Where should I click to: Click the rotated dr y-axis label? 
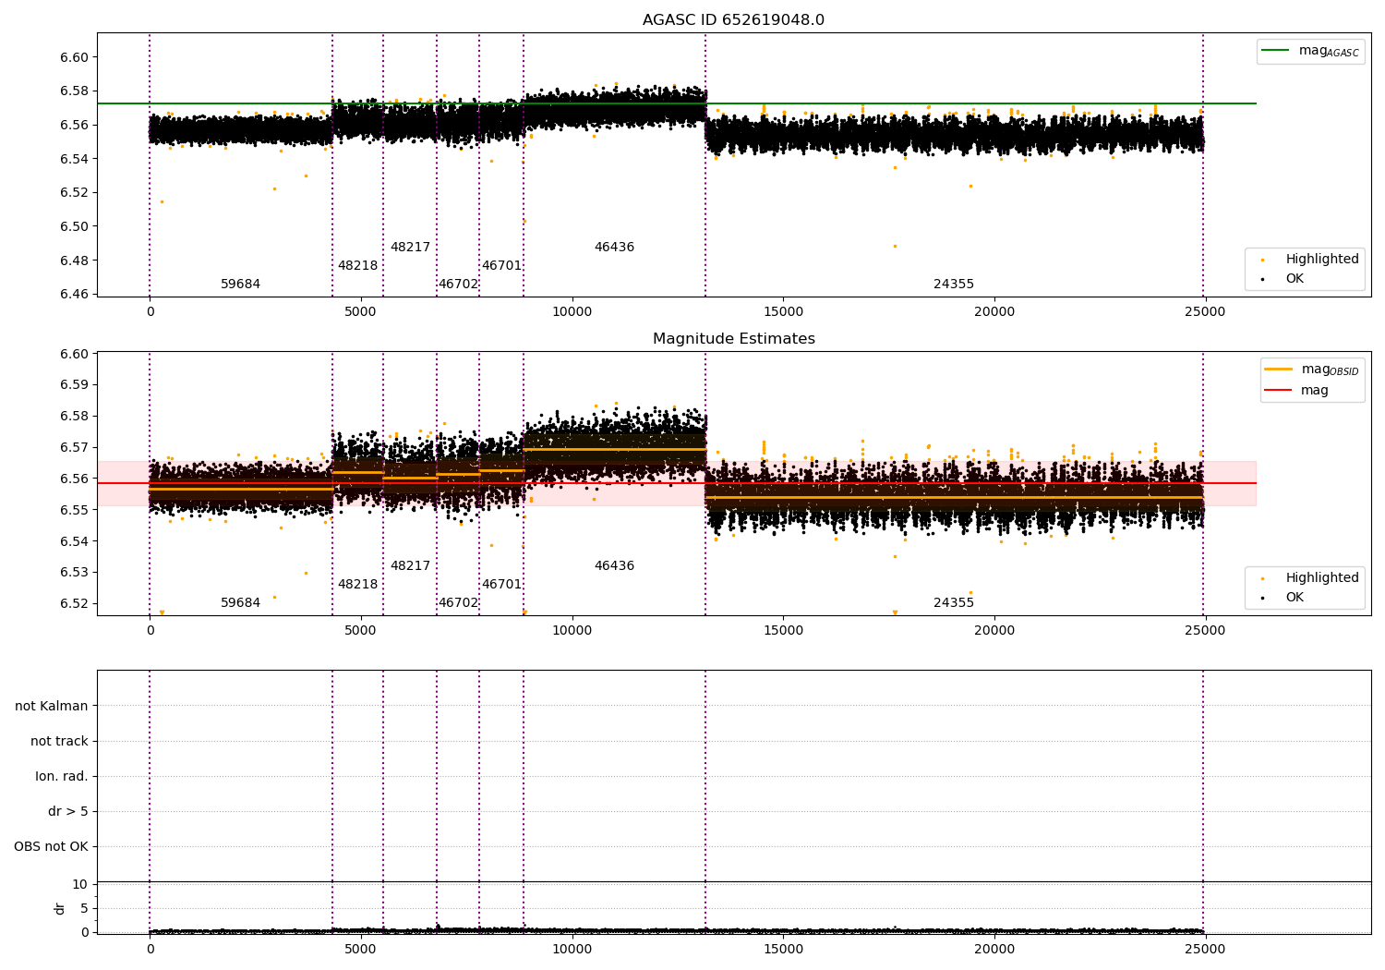[x=60, y=908]
